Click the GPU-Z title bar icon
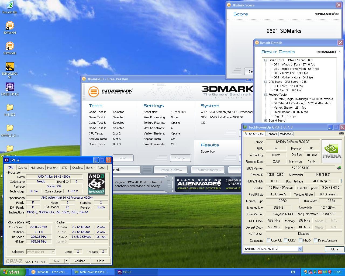 click(x=245, y=127)
